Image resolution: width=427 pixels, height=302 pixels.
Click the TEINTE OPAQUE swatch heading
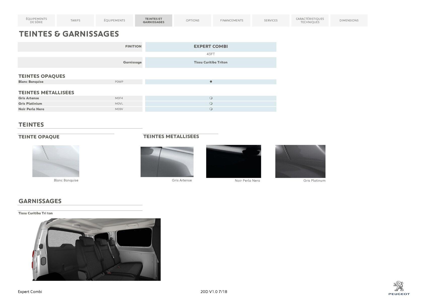39,137
